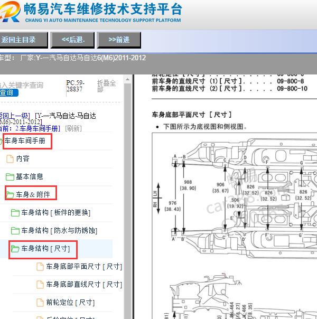Click the 988 [38.90] dimension label

click(x=188, y=185)
